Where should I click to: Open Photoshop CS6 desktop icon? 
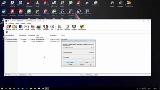[x=62, y=12]
